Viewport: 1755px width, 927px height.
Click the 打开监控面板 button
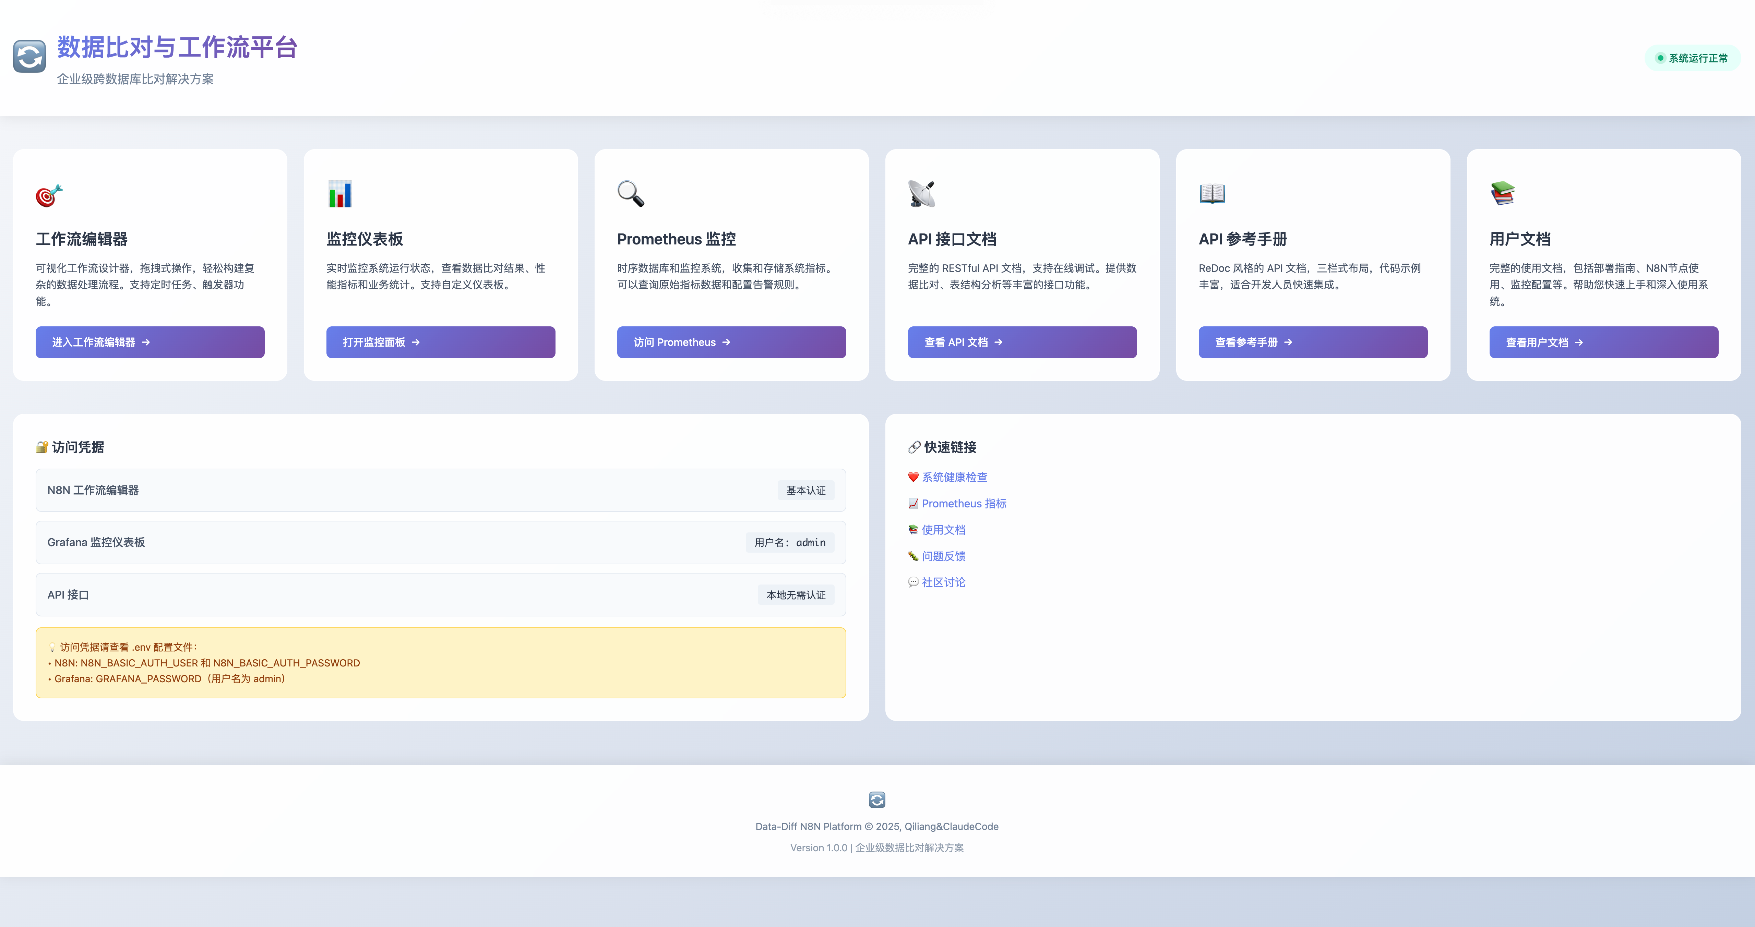pyautogui.click(x=441, y=342)
